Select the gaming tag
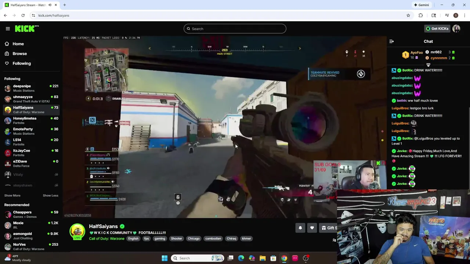Image resolution: width=470 pixels, height=264 pixels. (x=160, y=239)
